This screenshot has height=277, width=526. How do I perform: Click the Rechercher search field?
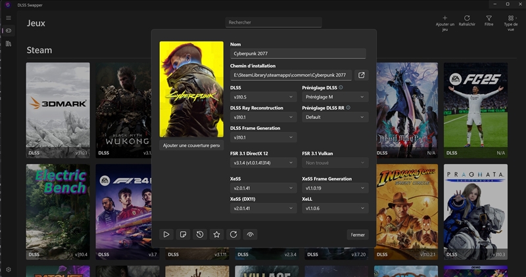coord(273,22)
